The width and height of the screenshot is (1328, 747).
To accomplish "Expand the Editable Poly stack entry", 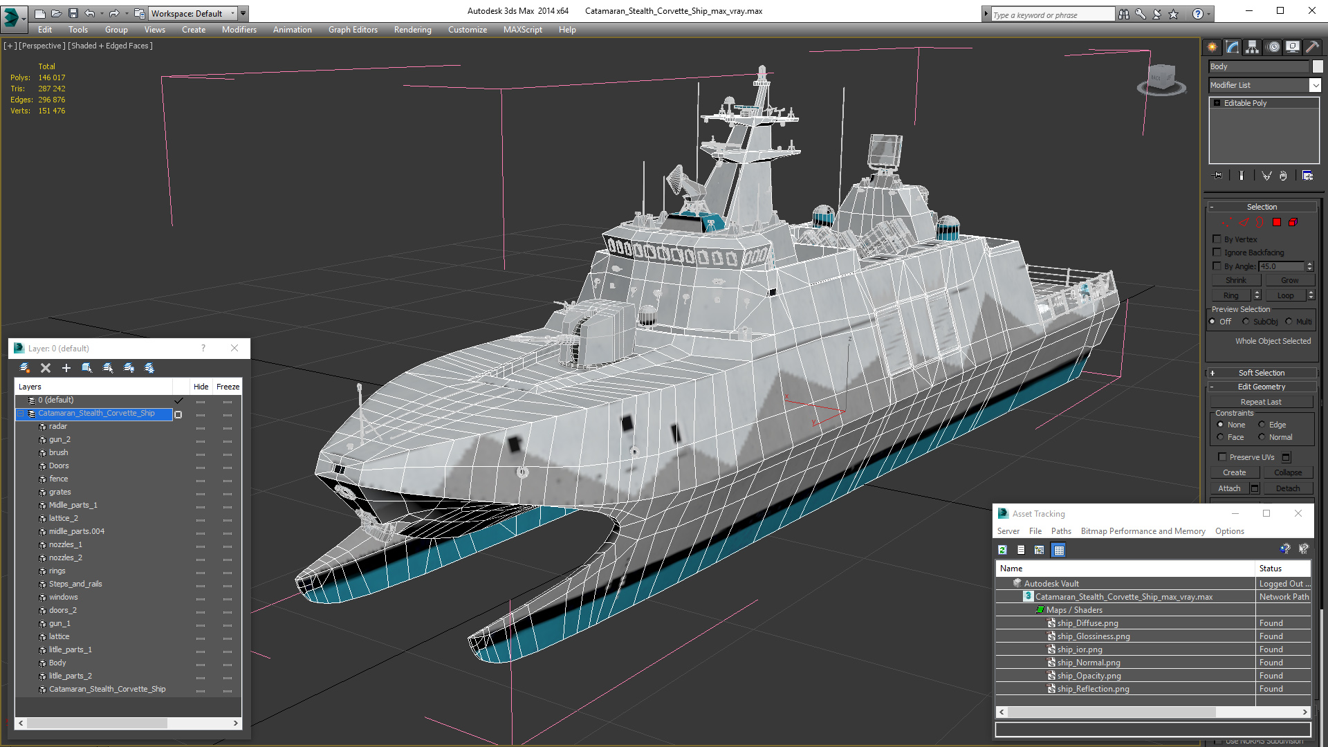I will point(1217,103).
